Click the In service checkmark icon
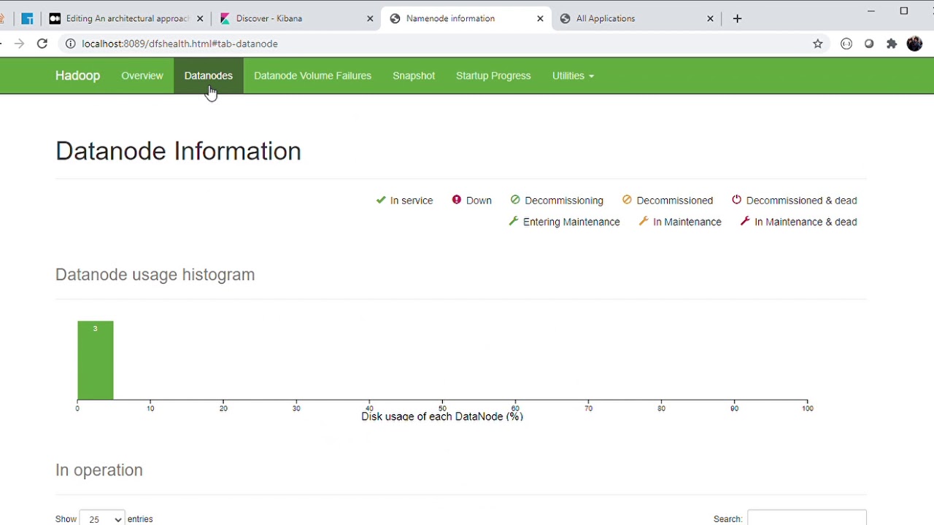934x525 pixels. 380,200
